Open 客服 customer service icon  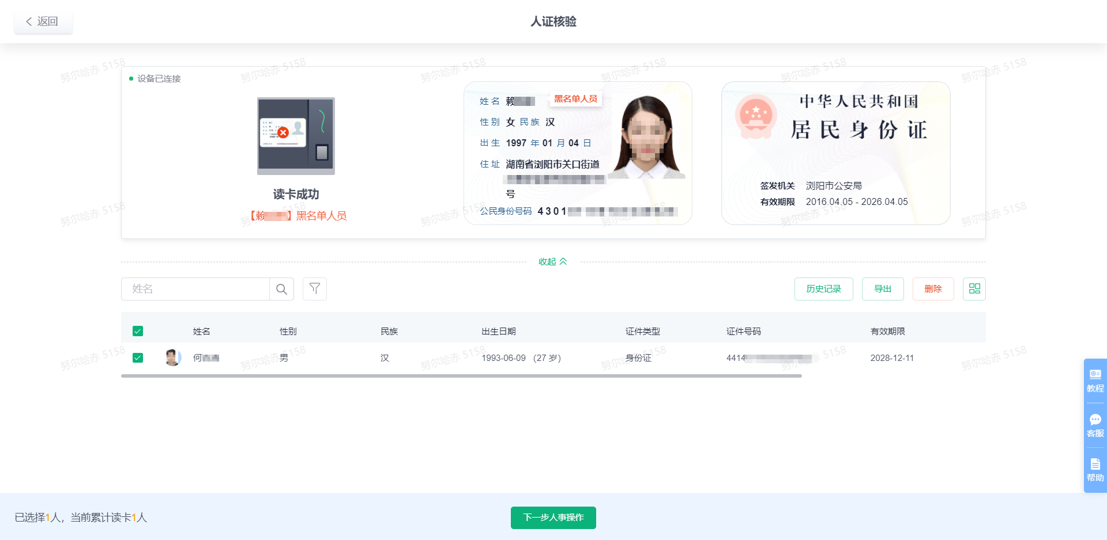coord(1095,425)
